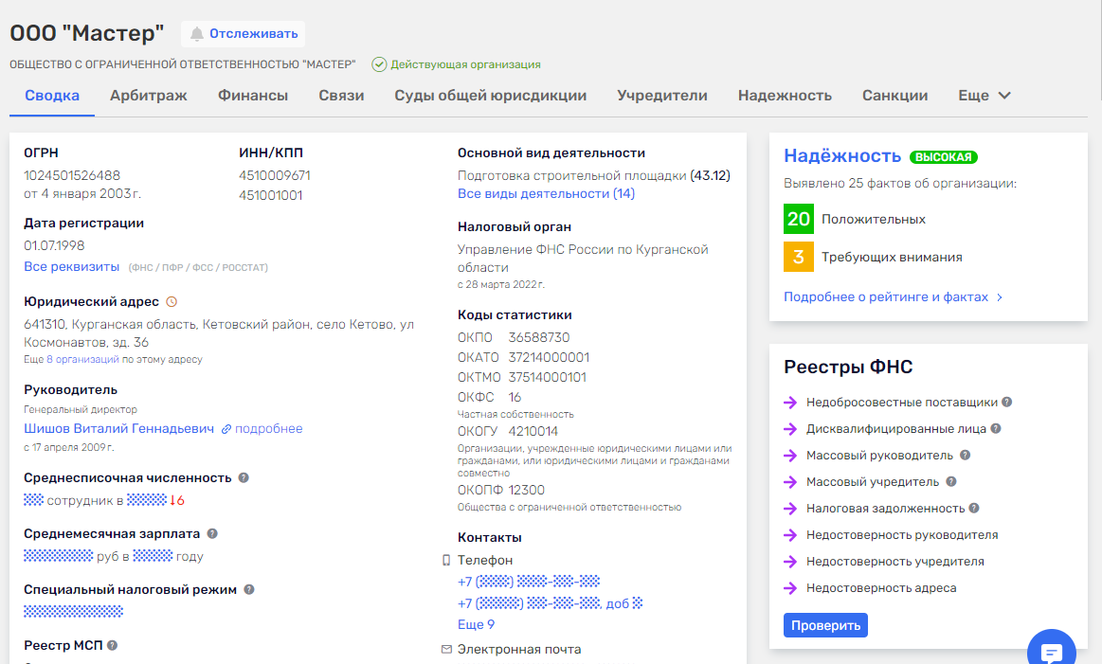This screenshot has height=664, width=1102.
Task: Open help icon for Среднемесячная зарплата
Action: (212, 534)
